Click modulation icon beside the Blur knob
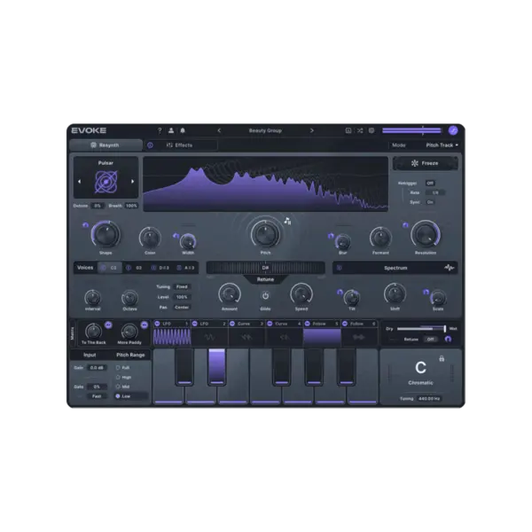This screenshot has width=532, height=532. tap(331, 236)
